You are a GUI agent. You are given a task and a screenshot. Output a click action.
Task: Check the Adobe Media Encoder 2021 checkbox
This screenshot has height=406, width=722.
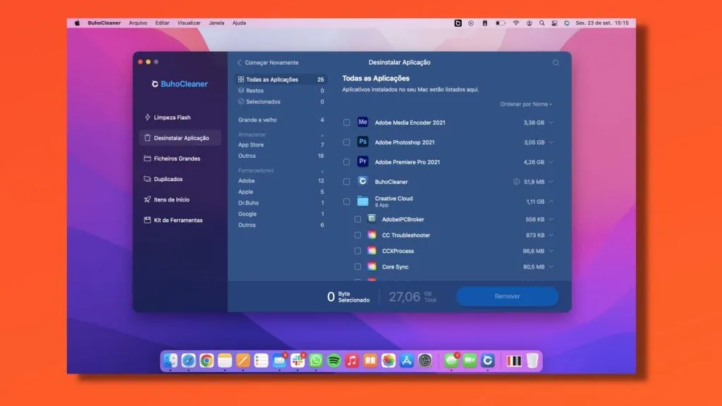click(x=346, y=123)
